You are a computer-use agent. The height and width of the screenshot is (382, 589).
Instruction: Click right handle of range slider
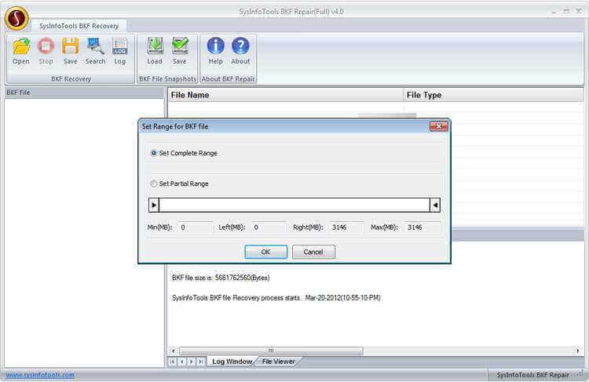pos(435,206)
